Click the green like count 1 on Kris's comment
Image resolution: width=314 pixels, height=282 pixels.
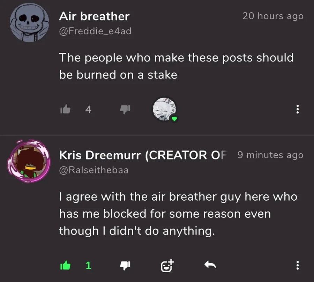[x=89, y=266]
